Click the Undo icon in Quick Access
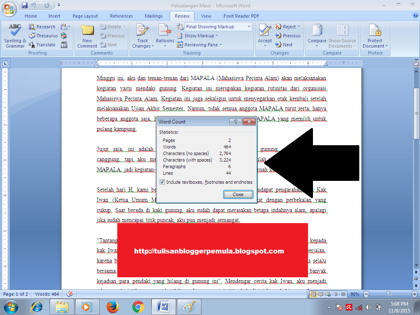This screenshot has width=420, height=315. pyautogui.click(x=34, y=5)
